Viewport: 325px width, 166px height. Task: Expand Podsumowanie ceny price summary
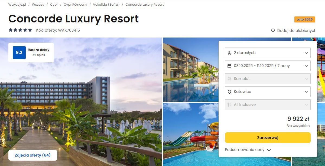[x=248, y=150]
